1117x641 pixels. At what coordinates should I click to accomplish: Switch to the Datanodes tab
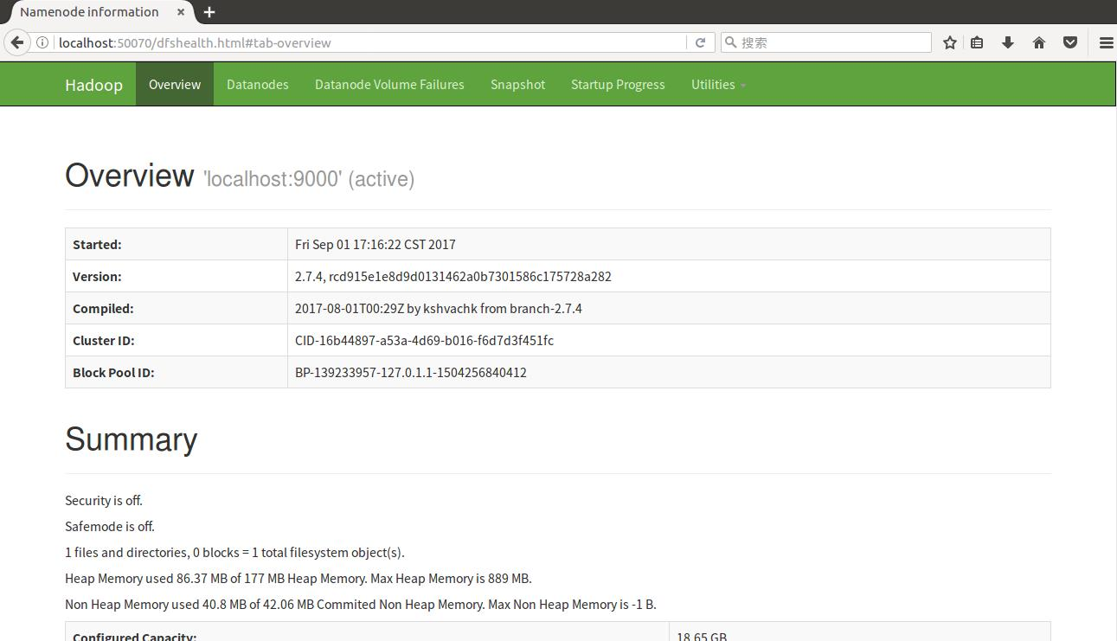[x=257, y=85]
